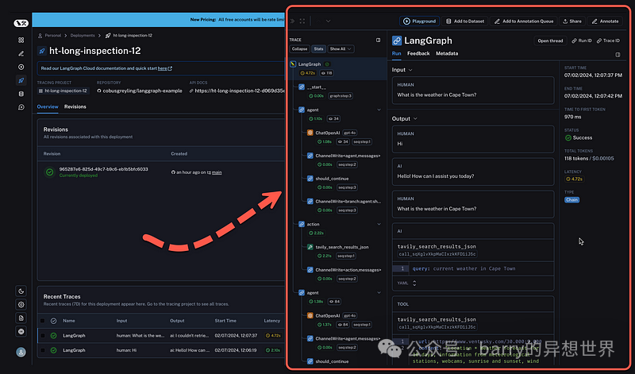Image resolution: width=635 pixels, height=374 pixels.
Task: Select the first should_continue node
Action: point(332,179)
